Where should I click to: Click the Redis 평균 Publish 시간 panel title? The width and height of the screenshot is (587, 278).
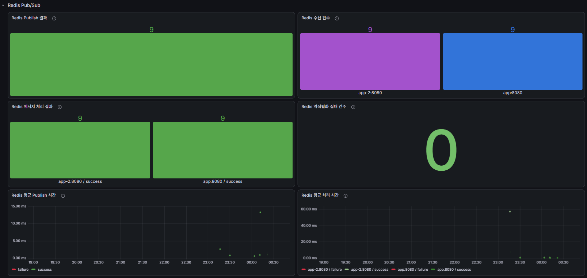(x=34, y=195)
